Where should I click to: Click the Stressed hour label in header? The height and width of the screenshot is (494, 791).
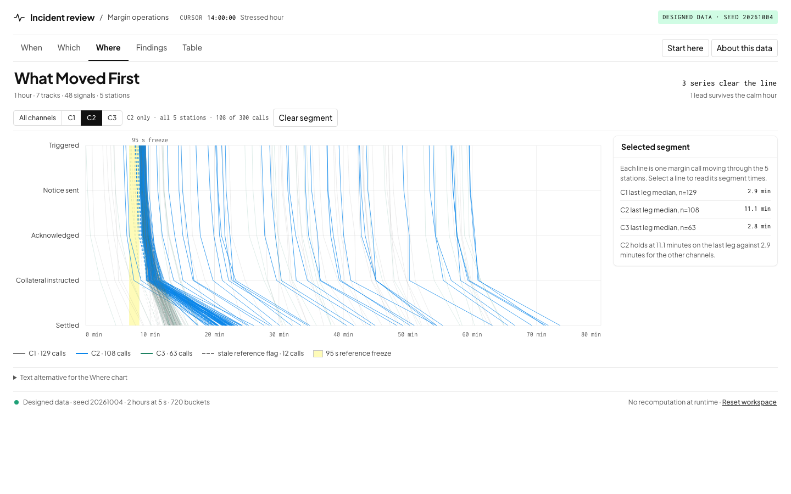[262, 18]
